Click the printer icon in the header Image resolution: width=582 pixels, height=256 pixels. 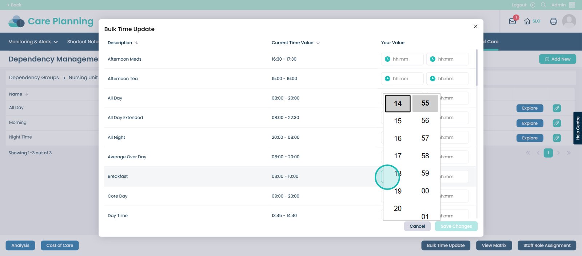point(553,21)
